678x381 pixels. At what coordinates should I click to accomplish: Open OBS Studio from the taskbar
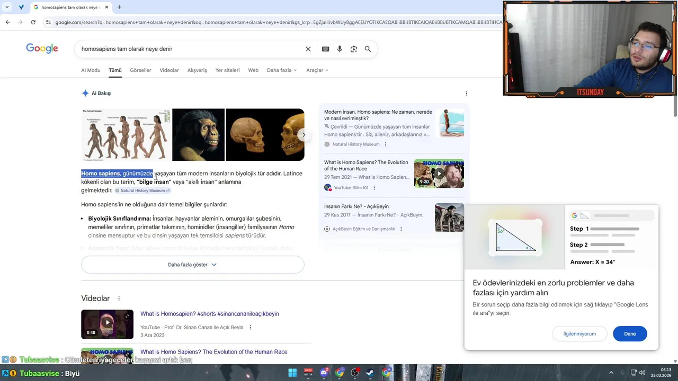coord(355,373)
